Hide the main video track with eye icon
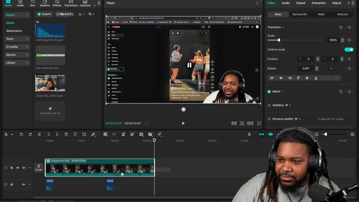The height and width of the screenshot is (202, 359). tap(18, 168)
